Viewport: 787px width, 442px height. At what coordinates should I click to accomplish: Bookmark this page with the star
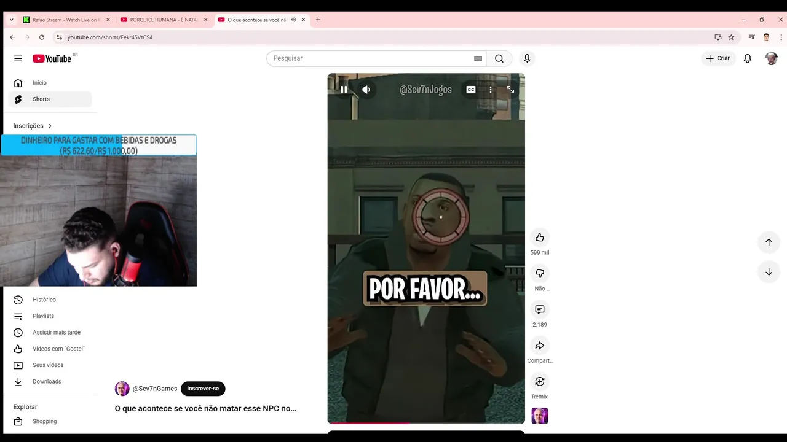pos(731,37)
